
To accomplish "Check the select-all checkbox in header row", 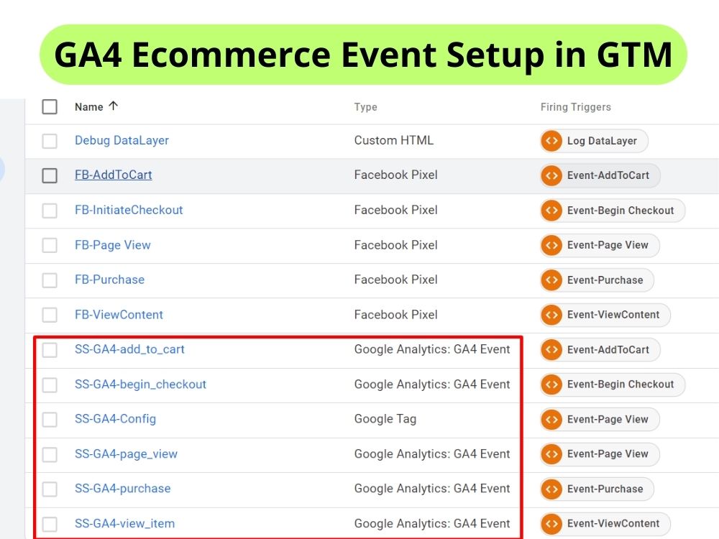I will point(50,106).
